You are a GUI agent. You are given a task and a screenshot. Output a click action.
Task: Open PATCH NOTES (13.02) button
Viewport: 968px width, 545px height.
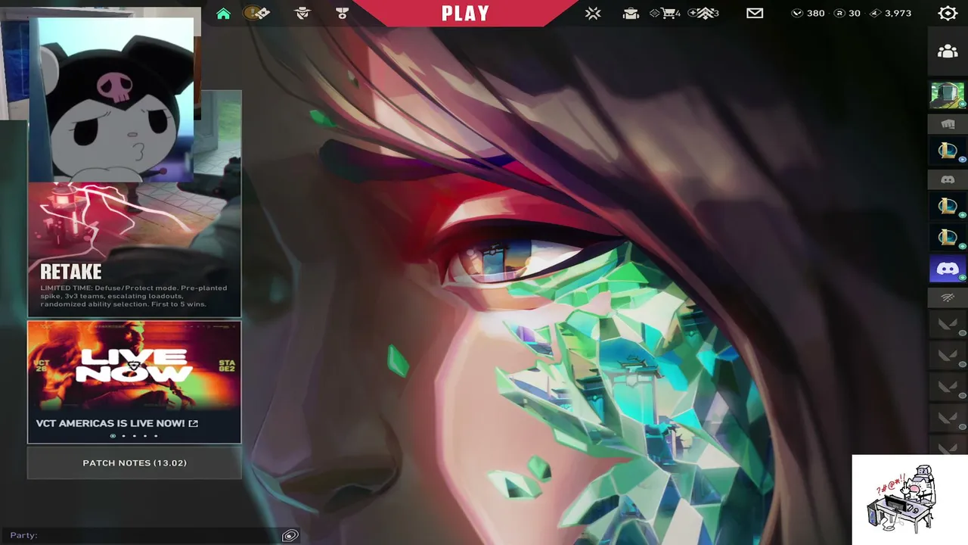tap(135, 462)
